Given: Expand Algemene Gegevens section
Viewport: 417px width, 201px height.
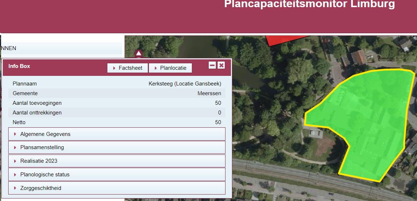Looking at the screenshot, I should tap(117, 134).
